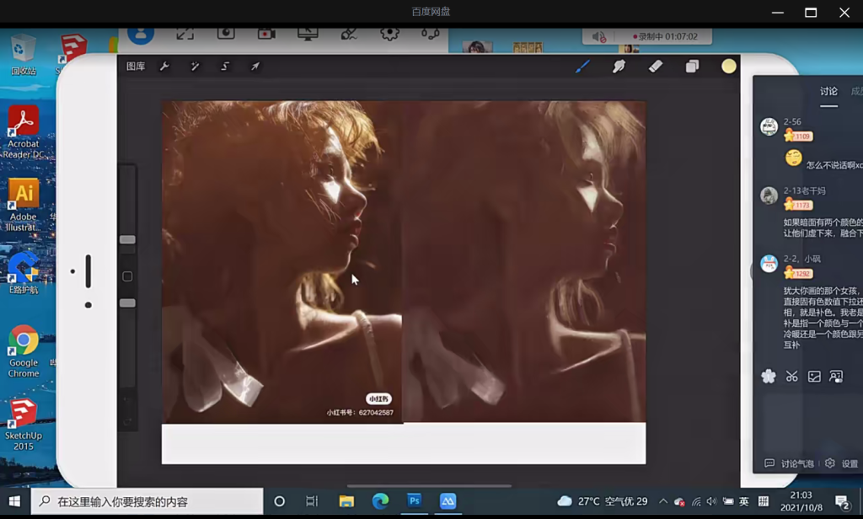This screenshot has width=863, height=519.
Task: Click the scissors screenshot icon in chat
Action: click(791, 377)
